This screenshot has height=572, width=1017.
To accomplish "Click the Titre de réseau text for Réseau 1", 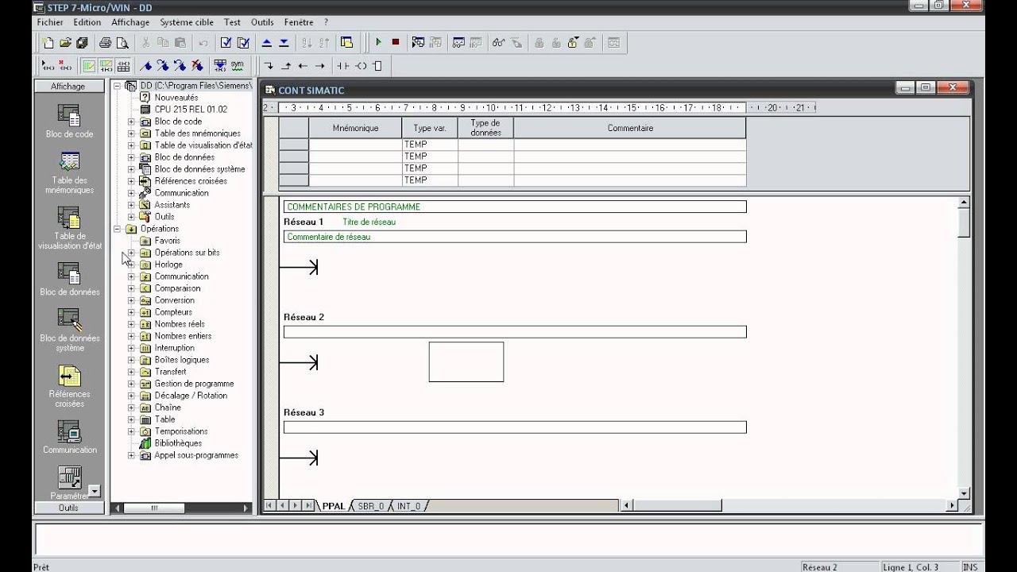I will click(x=369, y=222).
